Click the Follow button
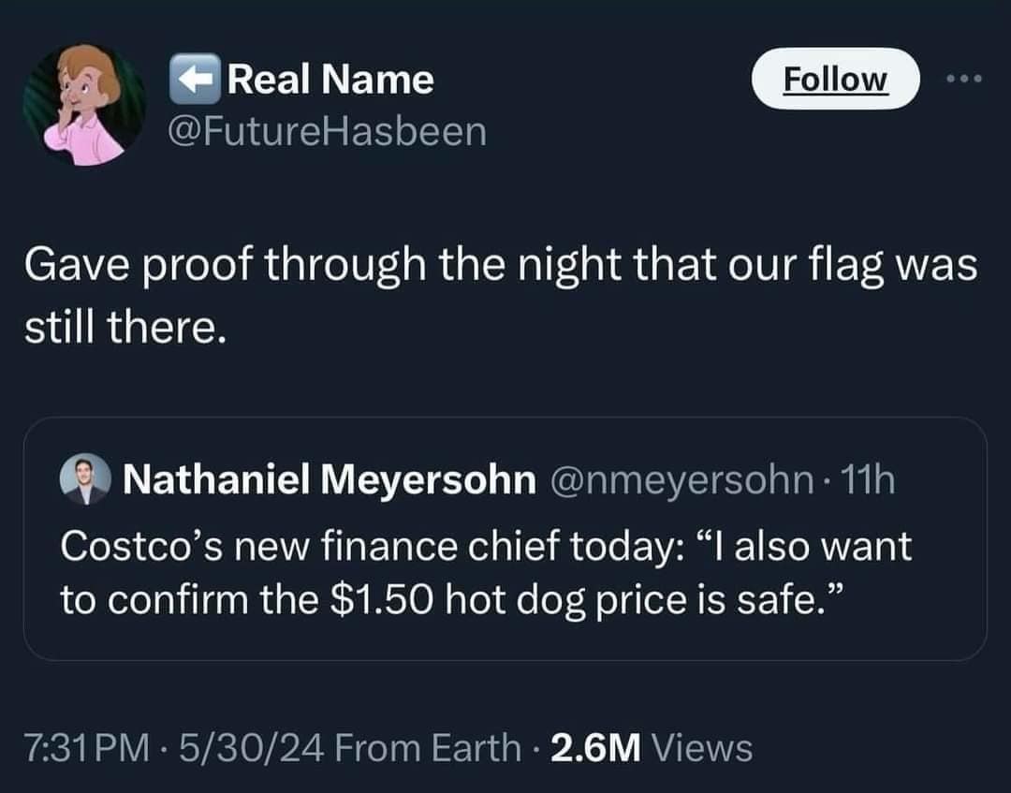 pyautogui.click(x=835, y=80)
